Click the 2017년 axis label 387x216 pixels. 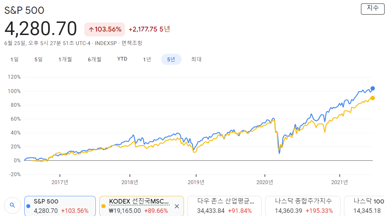tap(60, 182)
